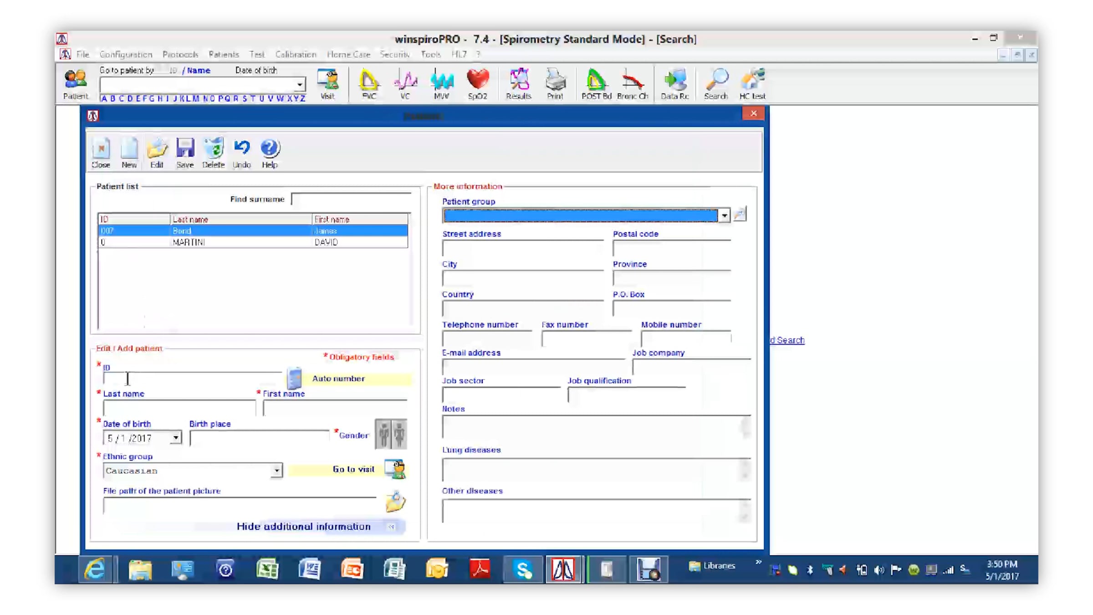
Task: Open the Date of birth date picker
Action: click(x=175, y=438)
